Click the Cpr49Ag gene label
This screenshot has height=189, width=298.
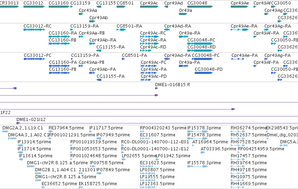[273, 10]
